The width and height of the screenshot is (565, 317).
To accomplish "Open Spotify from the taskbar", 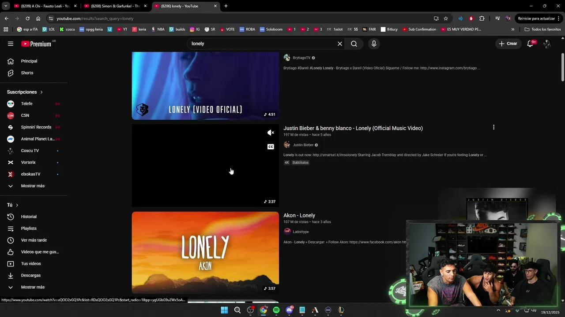I will click(x=276, y=310).
